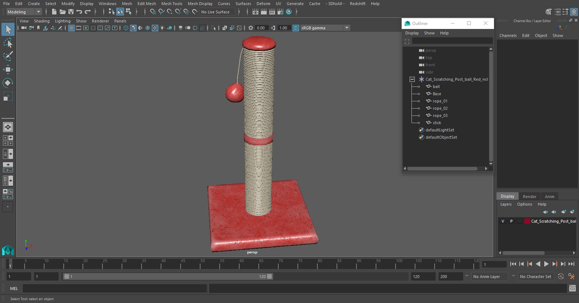
Task: Open render settings
Action: pyautogui.click(x=280, y=12)
